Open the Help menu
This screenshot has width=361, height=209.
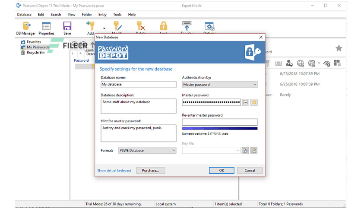[132, 15]
